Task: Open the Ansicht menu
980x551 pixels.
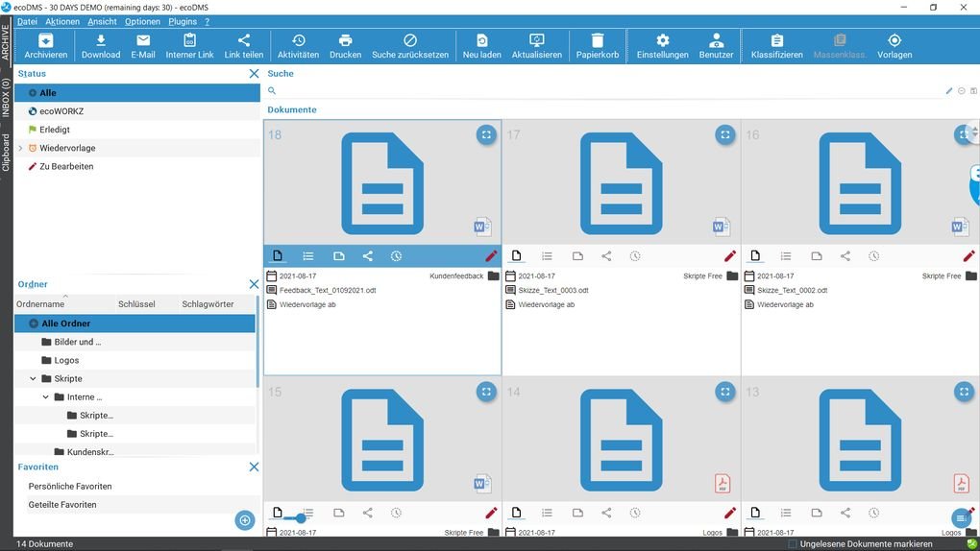Action: point(102,21)
